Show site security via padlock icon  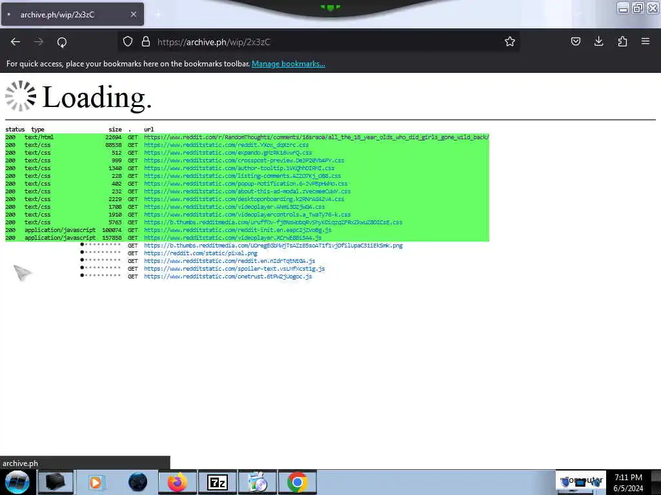click(146, 41)
